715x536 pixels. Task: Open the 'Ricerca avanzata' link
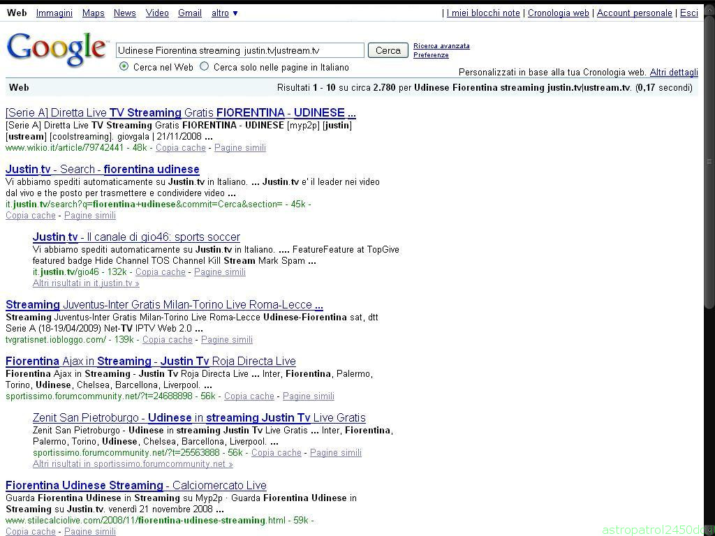coord(441,46)
